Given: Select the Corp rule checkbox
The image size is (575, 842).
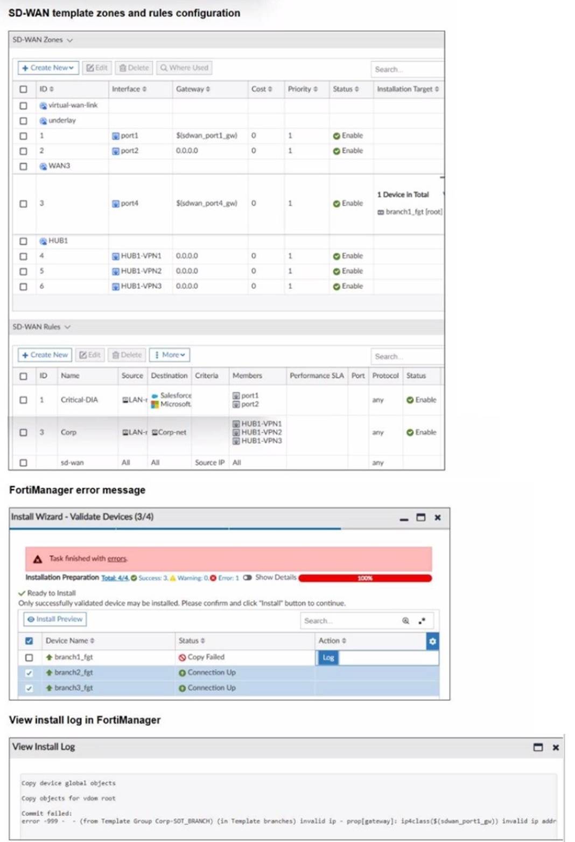Looking at the screenshot, I should 23,431.
